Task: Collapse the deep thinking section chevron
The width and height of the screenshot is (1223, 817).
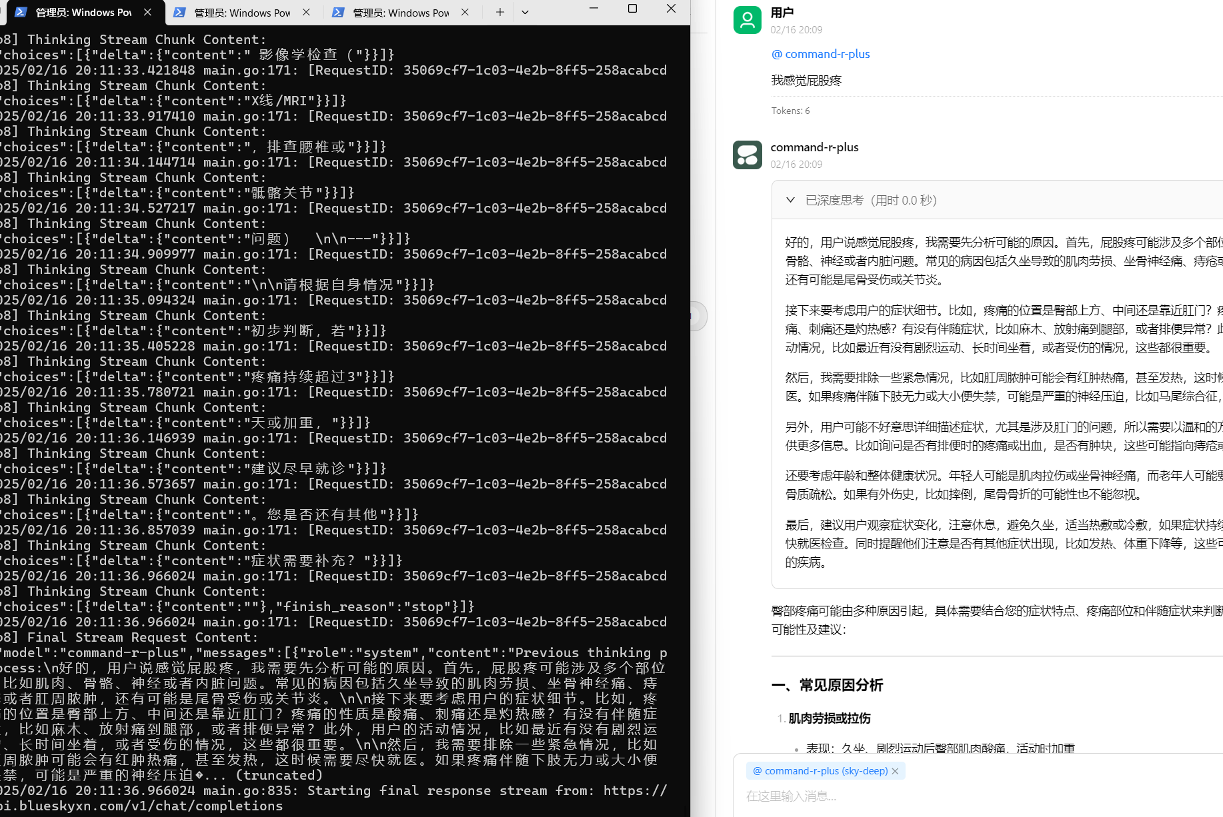Action: 790,200
